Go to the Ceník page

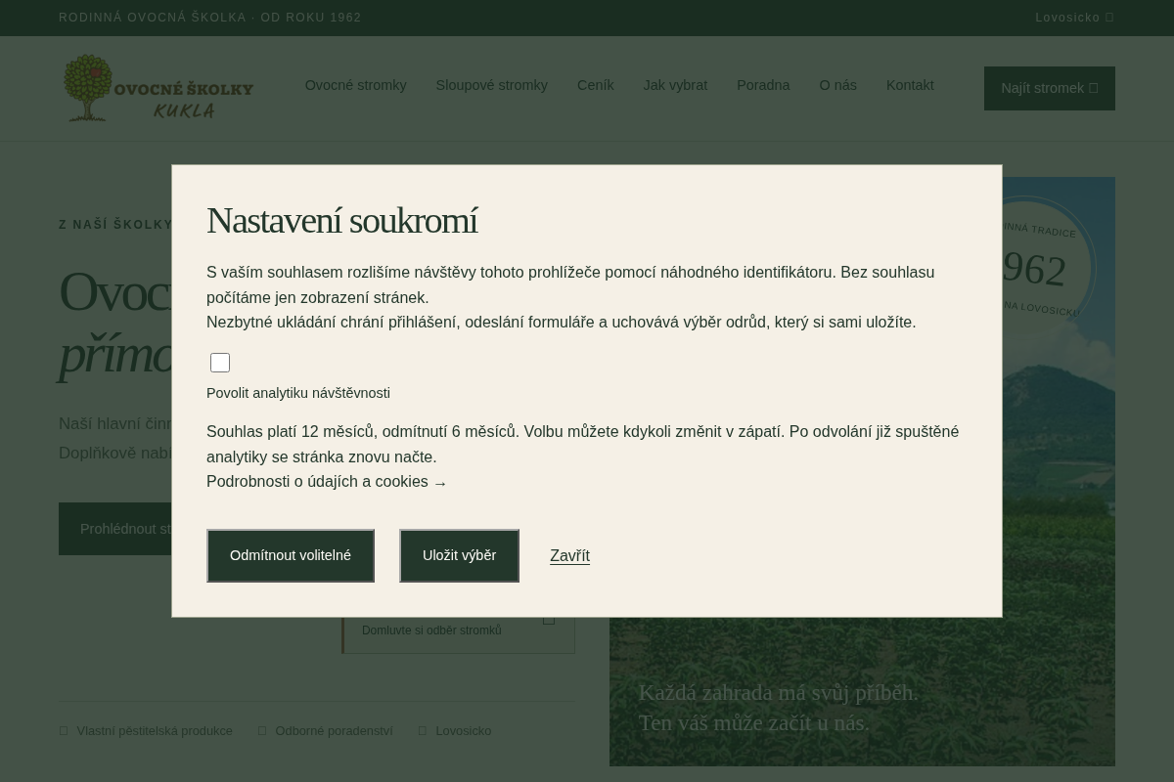pos(596,85)
